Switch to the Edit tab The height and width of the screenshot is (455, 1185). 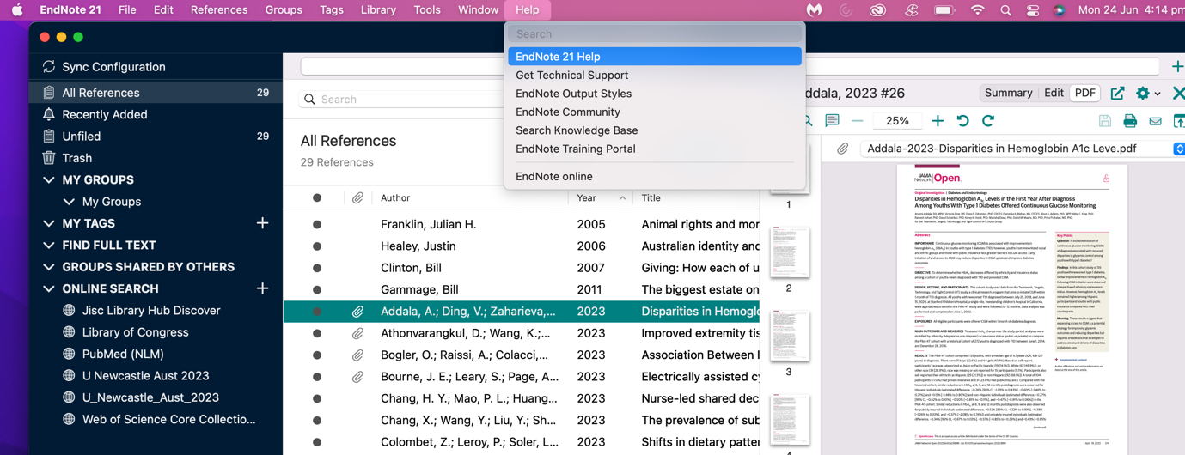click(1054, 93)
